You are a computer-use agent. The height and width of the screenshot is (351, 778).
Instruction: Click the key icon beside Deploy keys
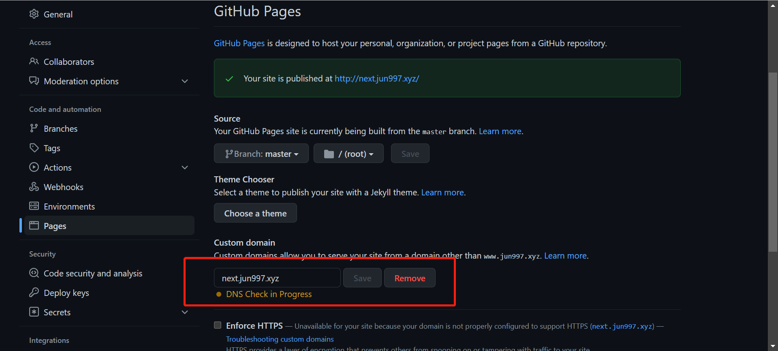click(x=34, y=292)
